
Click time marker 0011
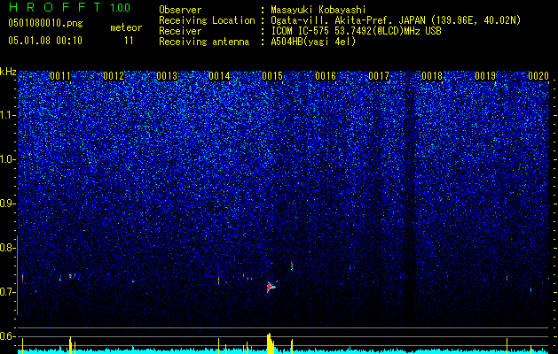tap(60, 76)
